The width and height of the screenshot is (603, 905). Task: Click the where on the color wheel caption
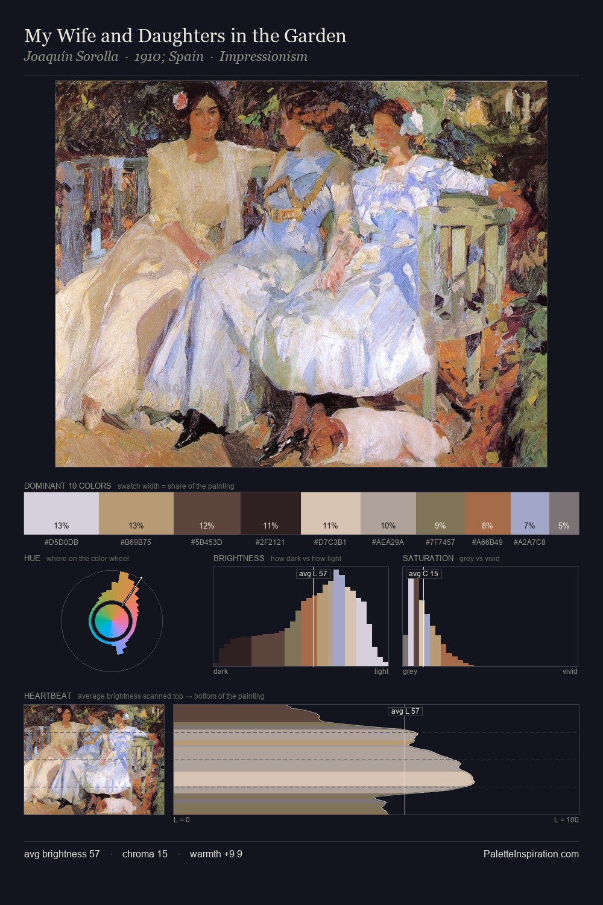[87, 559]
